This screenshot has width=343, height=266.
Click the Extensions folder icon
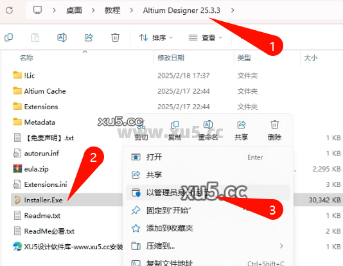[x=17, y=106]
